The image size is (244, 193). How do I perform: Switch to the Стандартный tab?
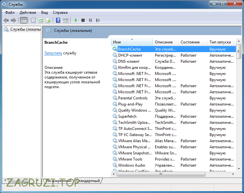[88, 181]
